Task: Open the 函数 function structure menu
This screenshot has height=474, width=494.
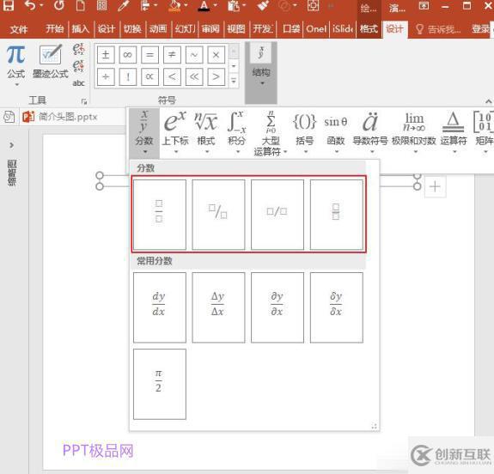Action: pos(336,133)
